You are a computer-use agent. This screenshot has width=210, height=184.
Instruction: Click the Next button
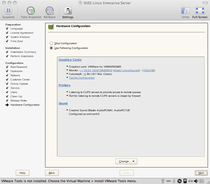(201, 173)
